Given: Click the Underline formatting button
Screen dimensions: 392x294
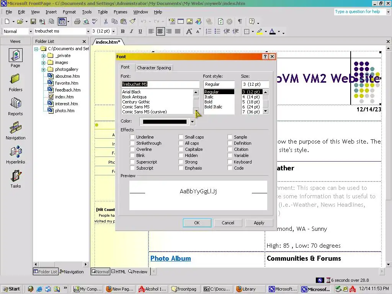Looking at the screenshot, I should (x=140, y=31).
